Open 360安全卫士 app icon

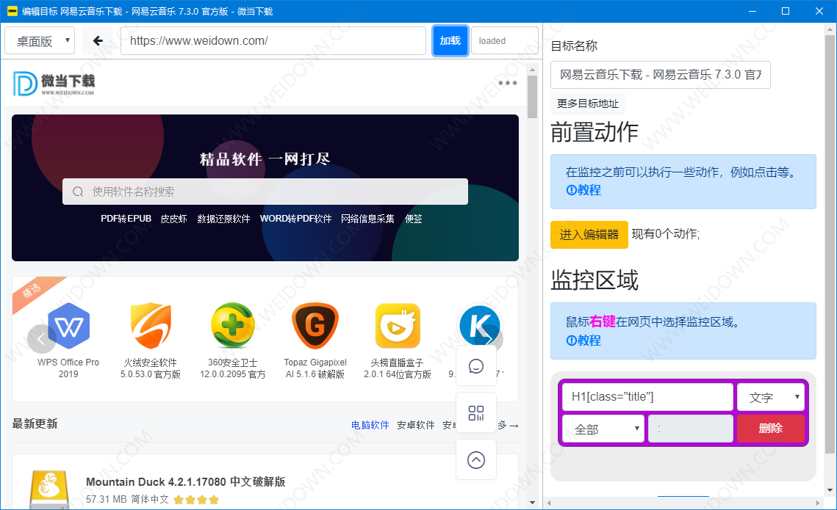pos(233,325)
